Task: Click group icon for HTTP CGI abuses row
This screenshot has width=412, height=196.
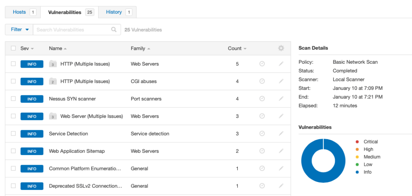Action: click(x=53, y=81)
